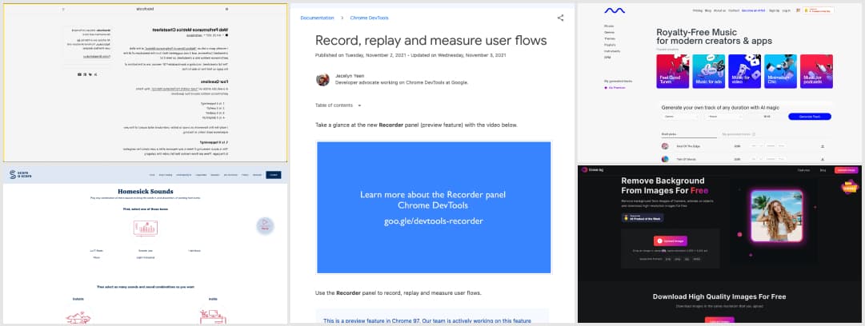
Task: Select the Go Premium sidebar item
Action: (x=614, y=87)
